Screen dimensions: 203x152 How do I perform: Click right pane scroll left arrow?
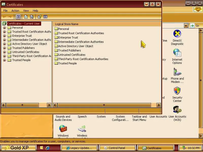coord(55,105)
